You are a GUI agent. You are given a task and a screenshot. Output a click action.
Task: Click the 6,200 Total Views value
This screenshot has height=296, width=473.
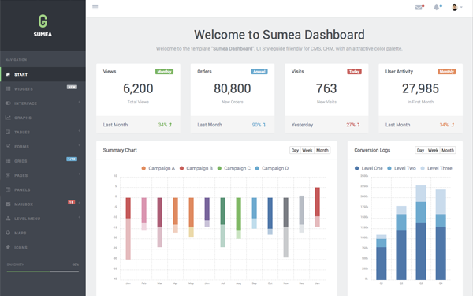coord(138,88)
